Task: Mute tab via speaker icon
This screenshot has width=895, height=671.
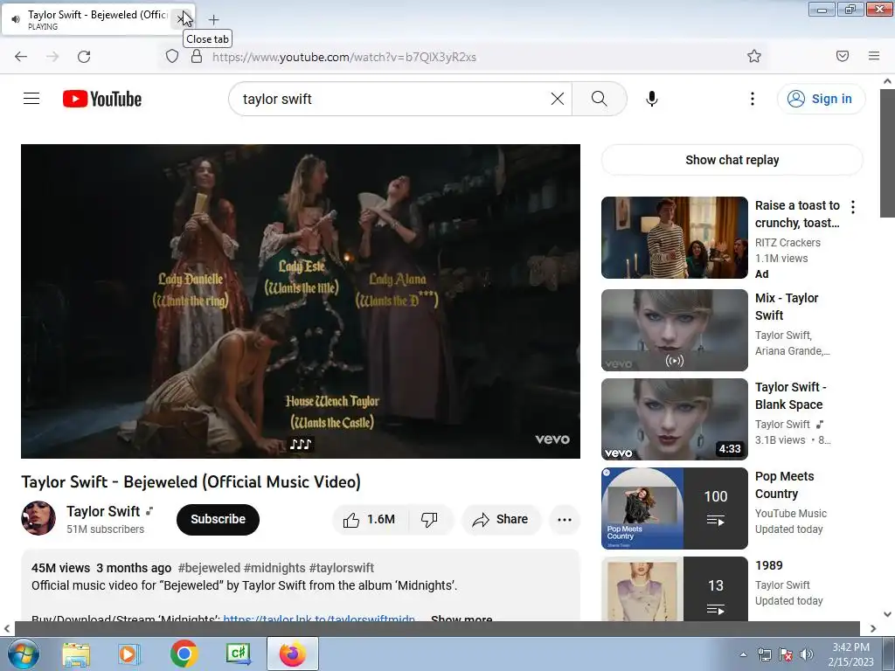Action: [16, 19]
